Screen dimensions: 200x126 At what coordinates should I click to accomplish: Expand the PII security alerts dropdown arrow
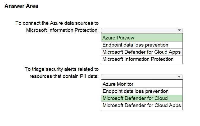click(x=179, y=77)
